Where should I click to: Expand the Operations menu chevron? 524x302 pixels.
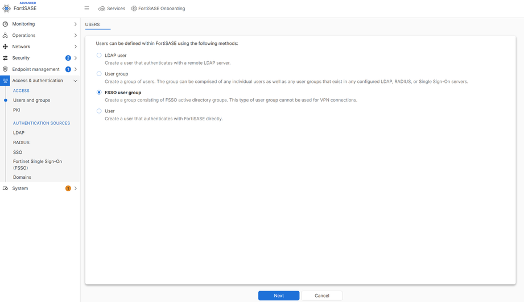point(76,35)
